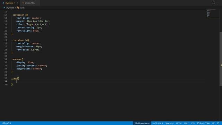
Task: Click the align-items: center line
Action: pos(29,69)
